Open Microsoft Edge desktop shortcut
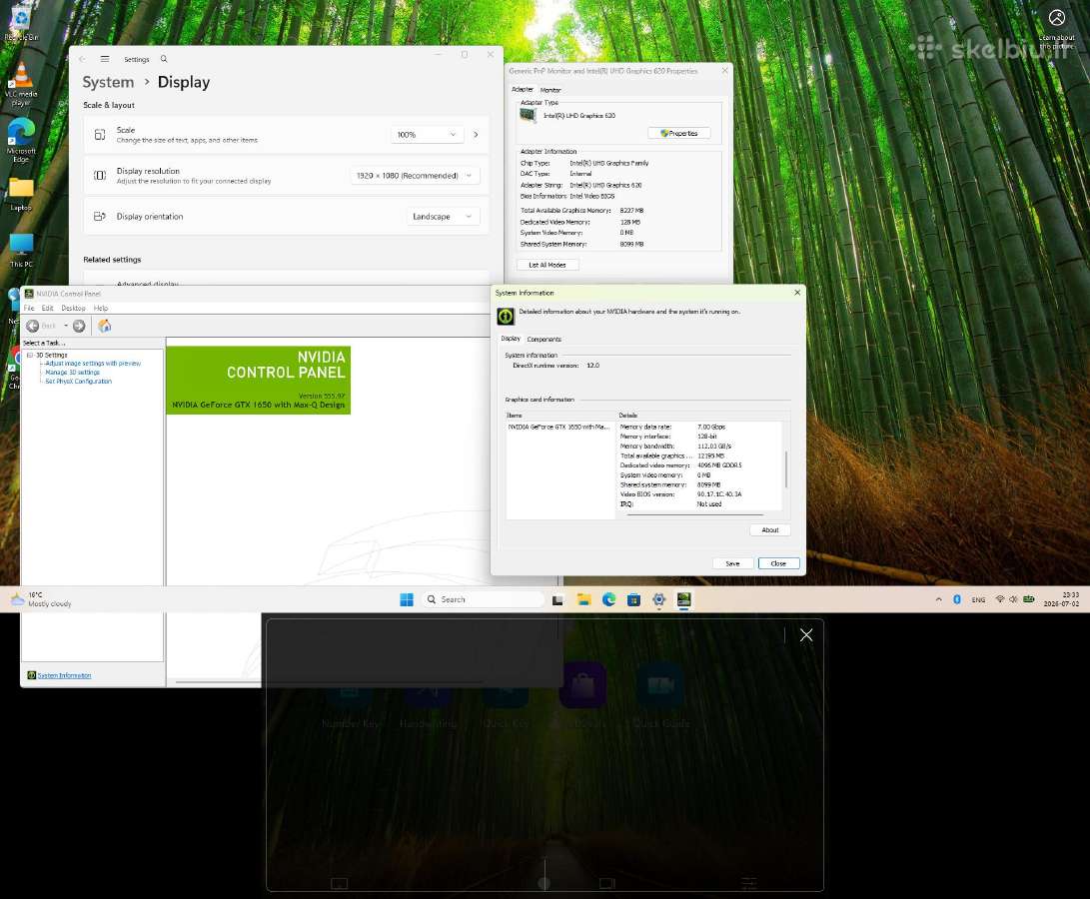Viewport: 1090px width, 899px height. coord(22,140)
